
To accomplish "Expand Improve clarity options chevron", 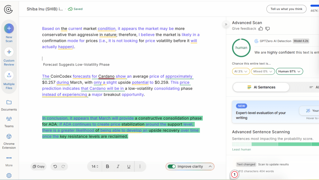I will 210,167.
